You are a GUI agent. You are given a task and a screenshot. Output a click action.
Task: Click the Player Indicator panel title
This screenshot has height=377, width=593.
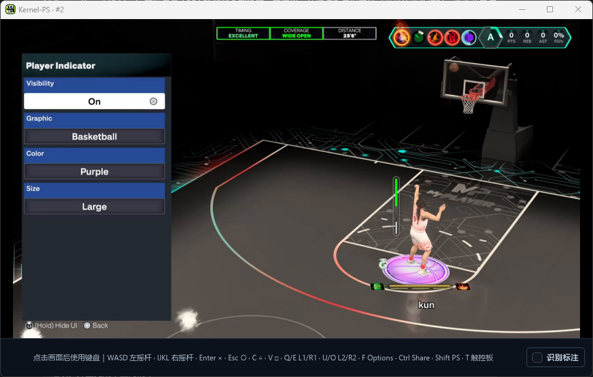pos(60,66)
